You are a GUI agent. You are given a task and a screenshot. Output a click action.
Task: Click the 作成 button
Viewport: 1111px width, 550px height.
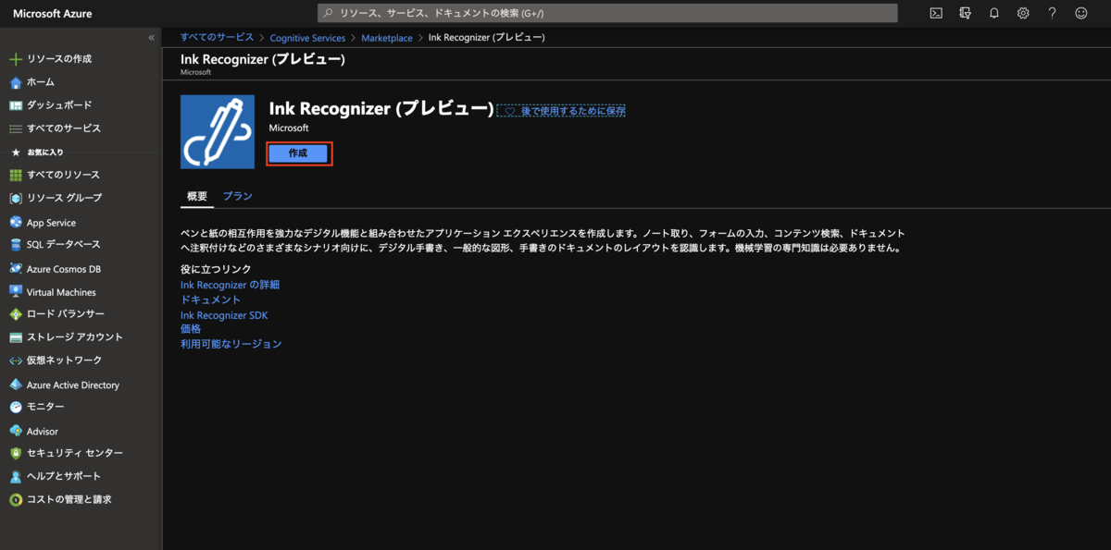coord(299,153)
